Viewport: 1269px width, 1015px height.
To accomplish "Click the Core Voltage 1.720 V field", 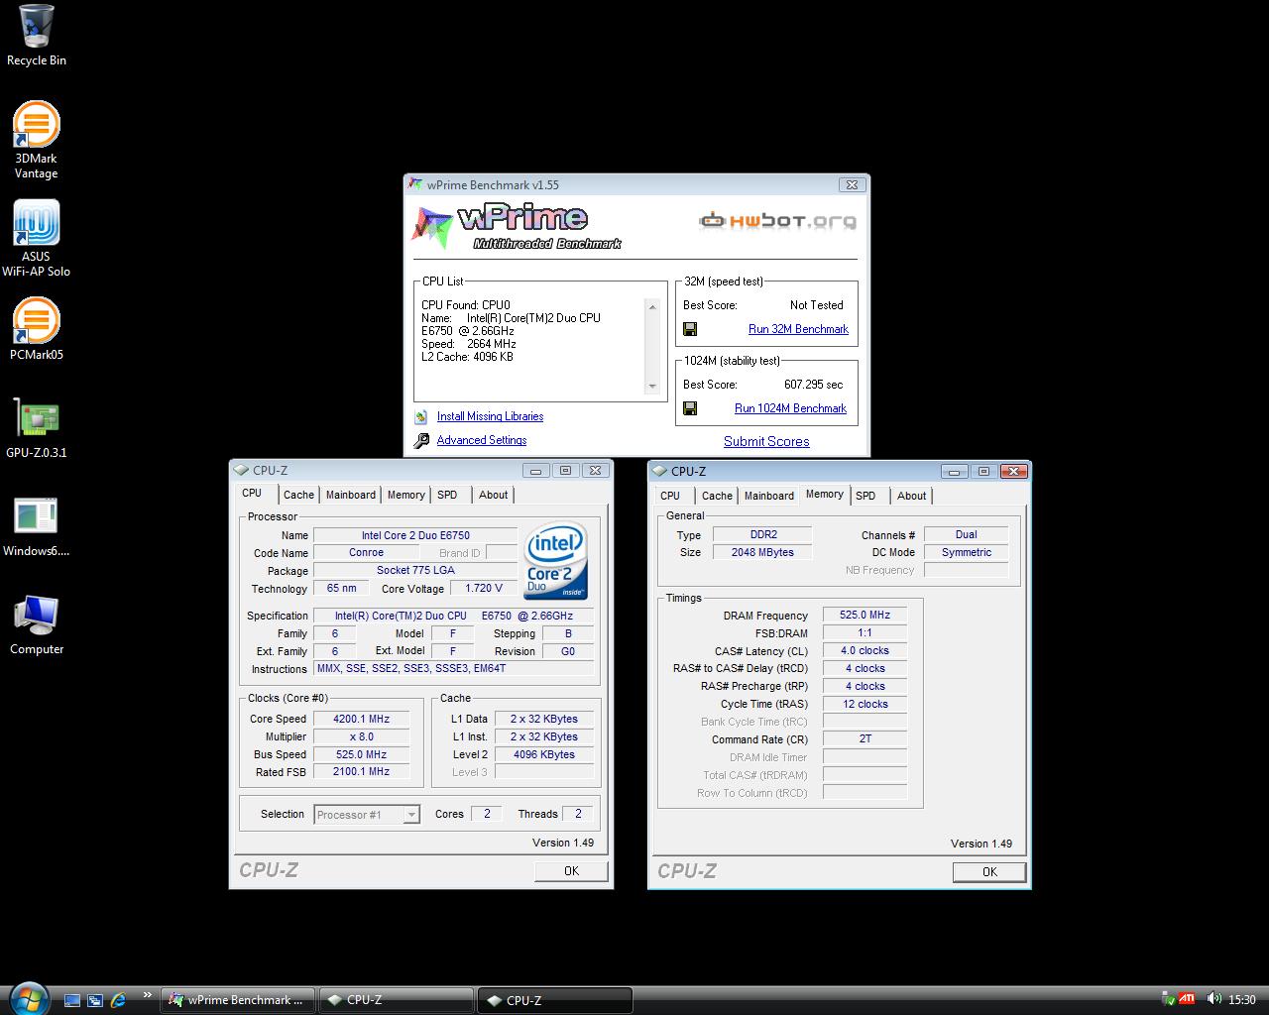I will [484, 588].
